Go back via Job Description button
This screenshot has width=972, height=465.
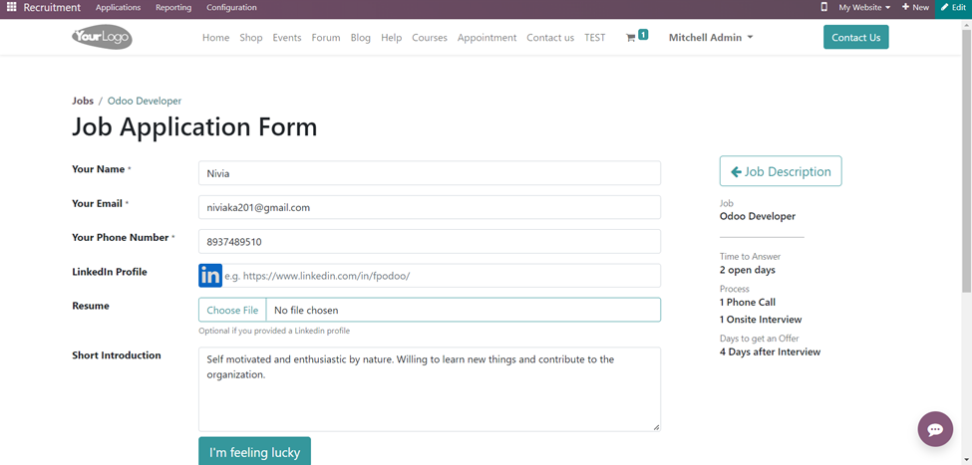[x=781, y=171]
